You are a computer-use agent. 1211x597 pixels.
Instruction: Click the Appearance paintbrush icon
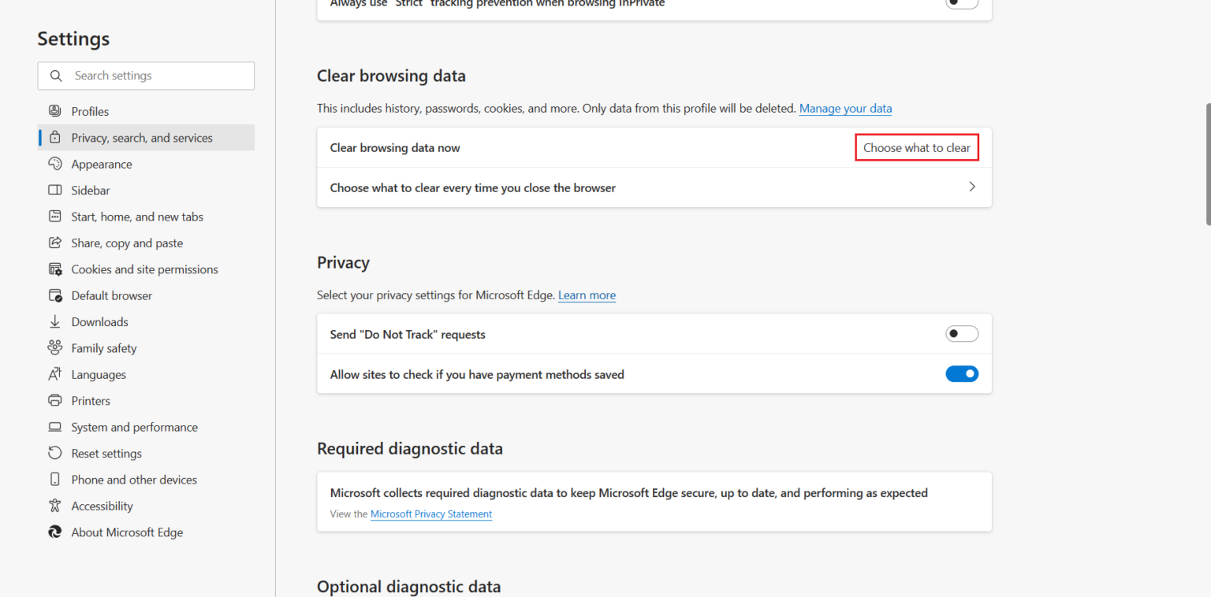[54, 164]
